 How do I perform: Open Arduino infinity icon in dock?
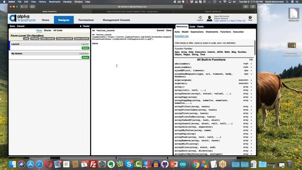coord(183,164)
